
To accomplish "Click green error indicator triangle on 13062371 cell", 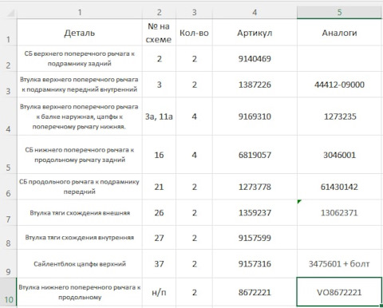I will click(x=299, y=202).
